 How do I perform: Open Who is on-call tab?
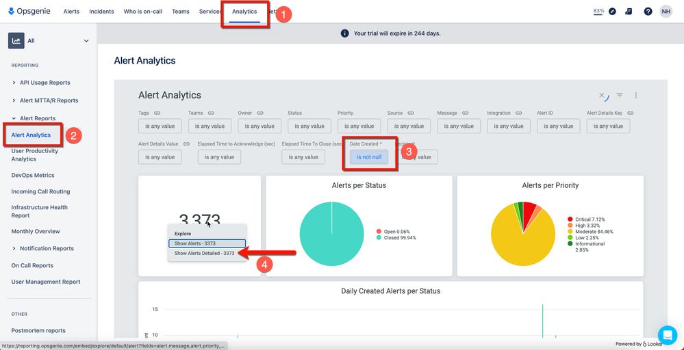pyautogui.click(x=143, y=12)
